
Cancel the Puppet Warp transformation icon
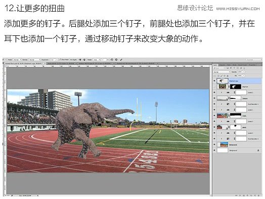coord(116,60)
